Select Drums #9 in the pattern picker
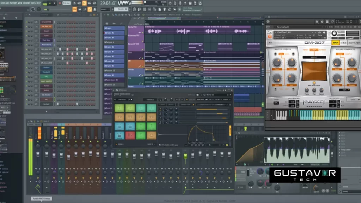361x203 pixels. (114, 37)
